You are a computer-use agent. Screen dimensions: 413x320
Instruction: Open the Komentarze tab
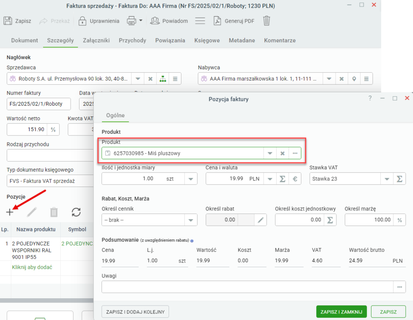click(x=280, y=40)
